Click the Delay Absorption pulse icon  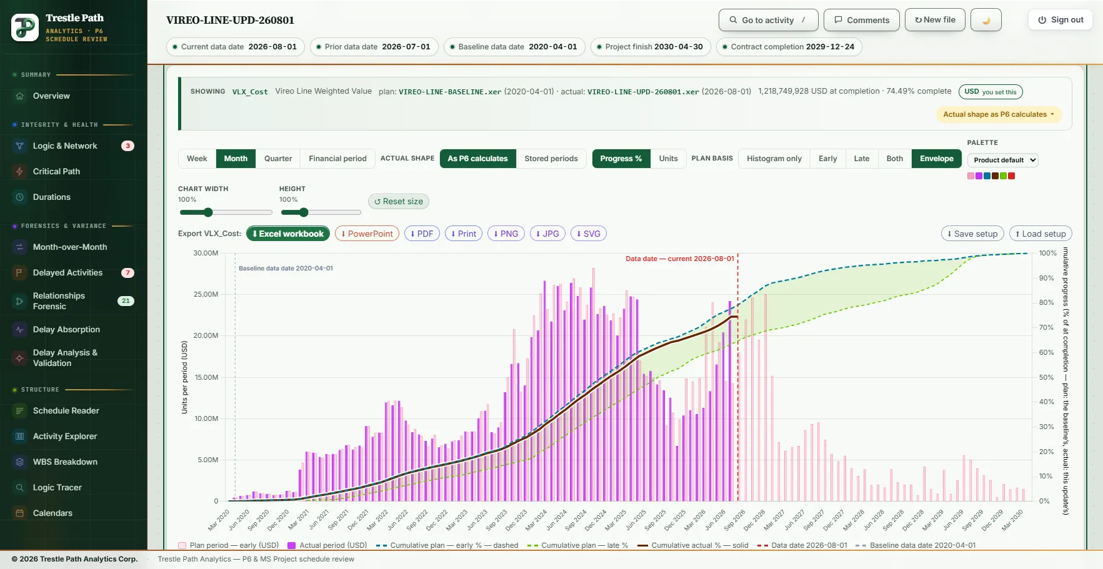tap(19, 330)
